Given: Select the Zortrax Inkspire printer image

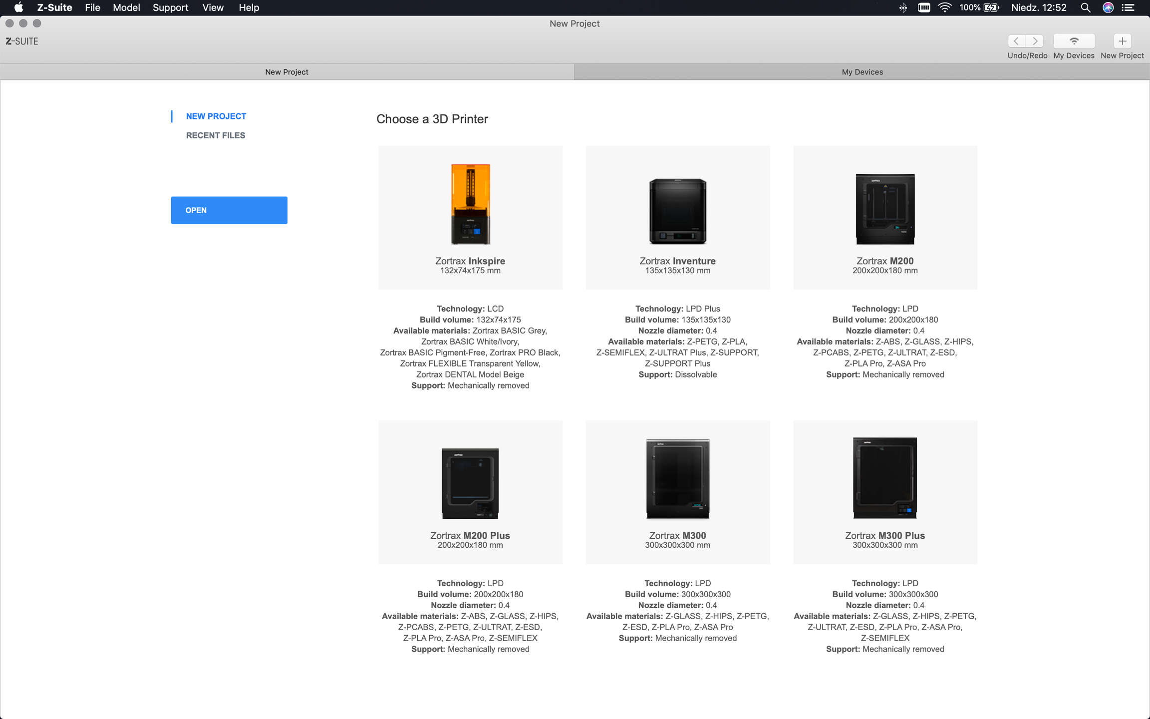Looking at the screenshot, I should coord(471,204).
